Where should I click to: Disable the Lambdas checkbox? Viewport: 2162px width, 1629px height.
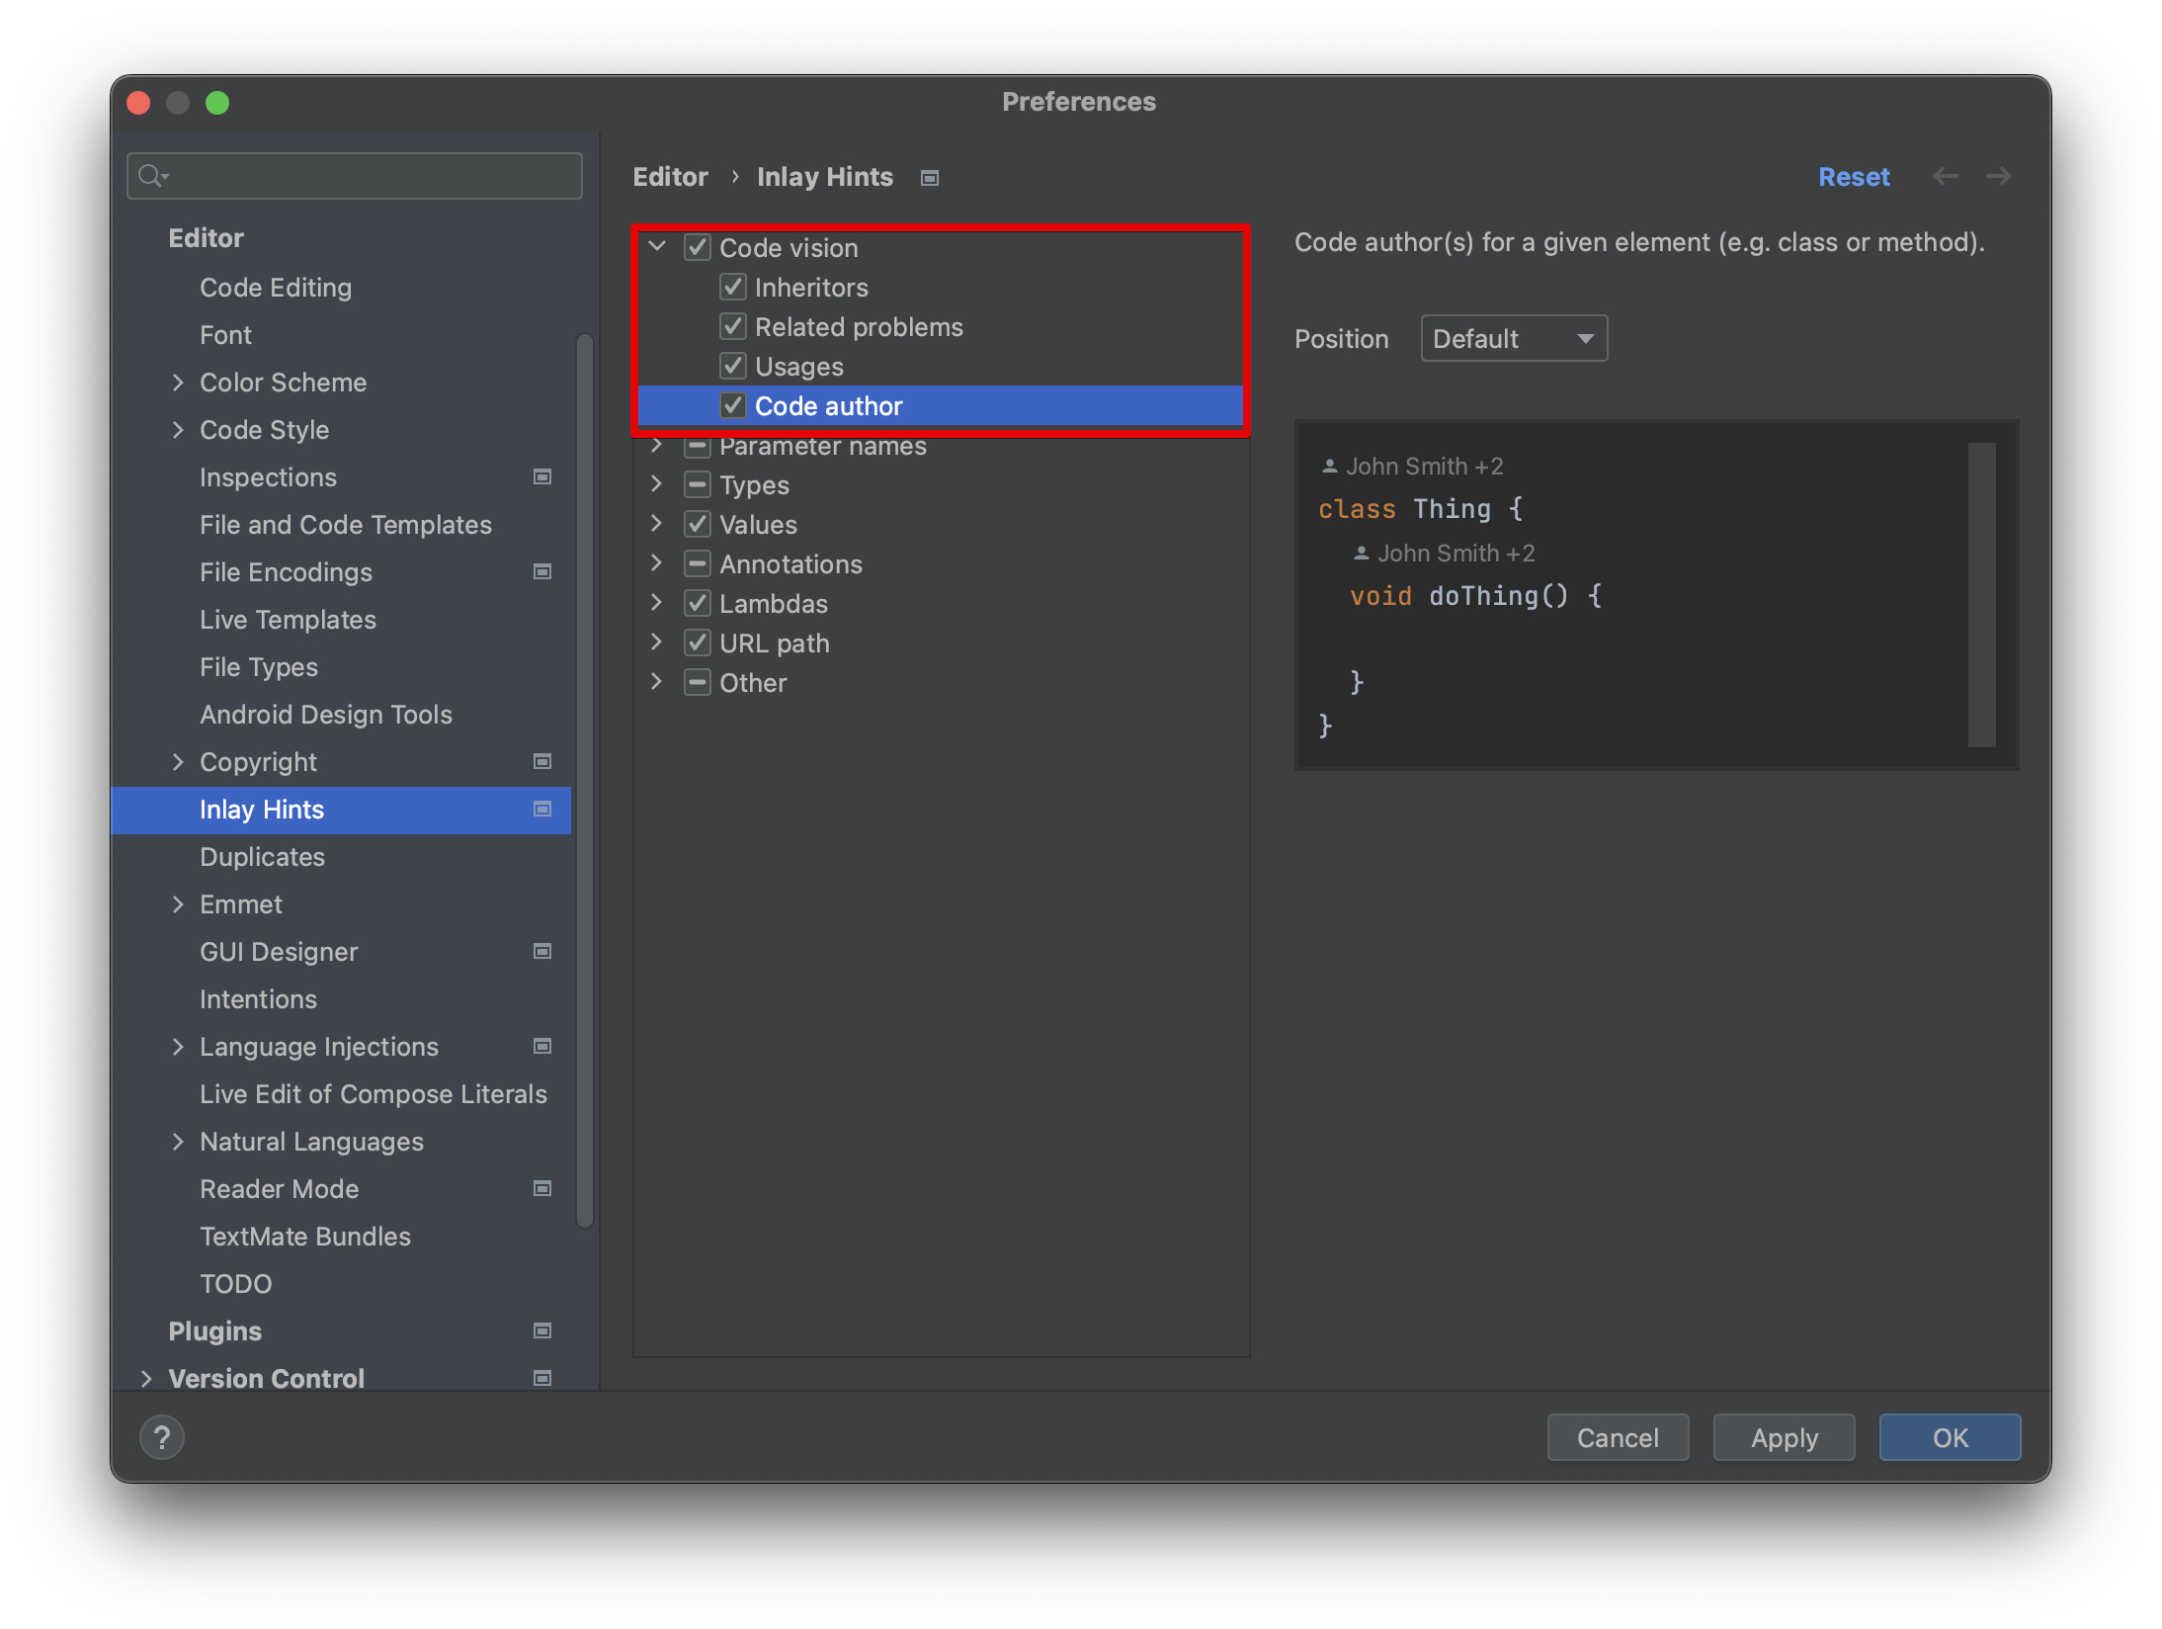tap(698, 603)
